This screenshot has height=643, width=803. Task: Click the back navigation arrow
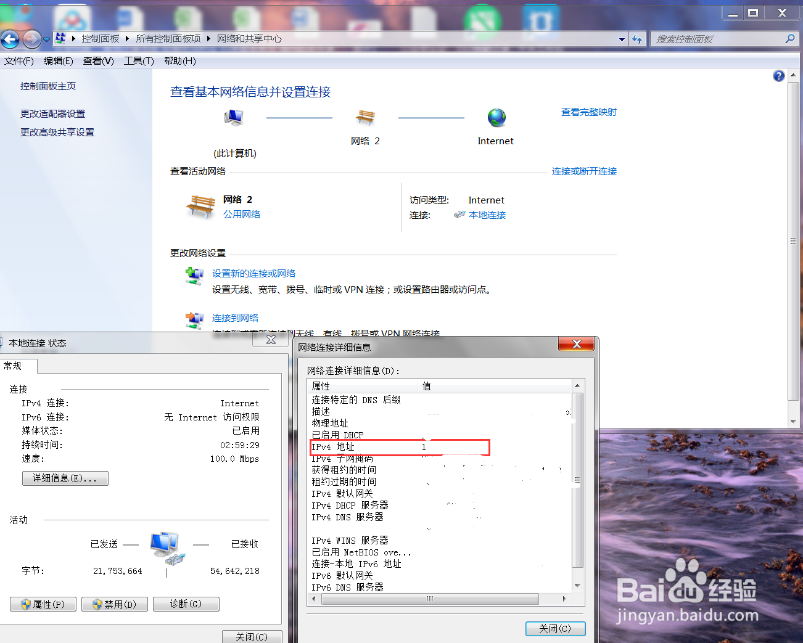pyautogui.click(x=10, y=39)
